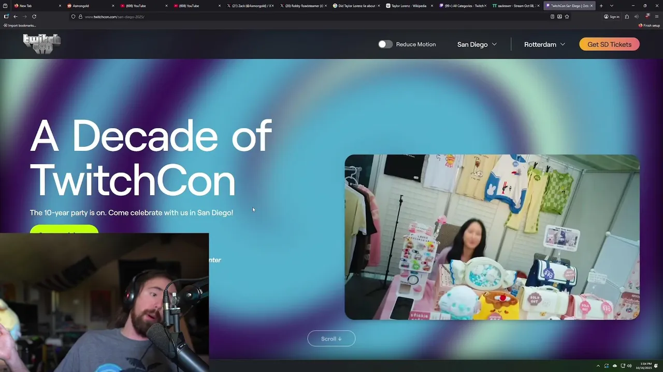Click the tracking protection shield icon

pyautogui.click(x=73, y=17)
